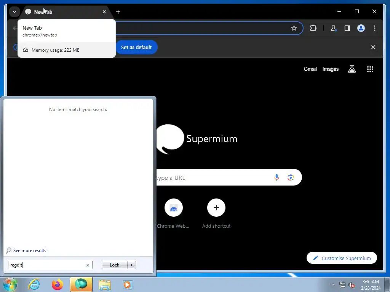Open the Extensions puzzle icon
The height and width of the screenshot is (292, 390).
pyautogui.click(x=313, y=28)
